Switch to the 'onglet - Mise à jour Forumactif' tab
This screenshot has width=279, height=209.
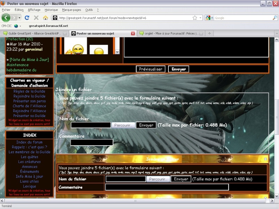(x=171, y=33)
